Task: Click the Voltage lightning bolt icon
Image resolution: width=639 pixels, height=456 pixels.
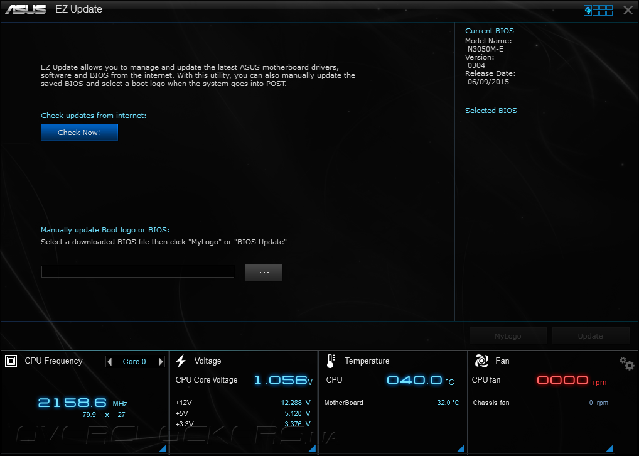Action: pyautogui.click(x=181, y=361)
